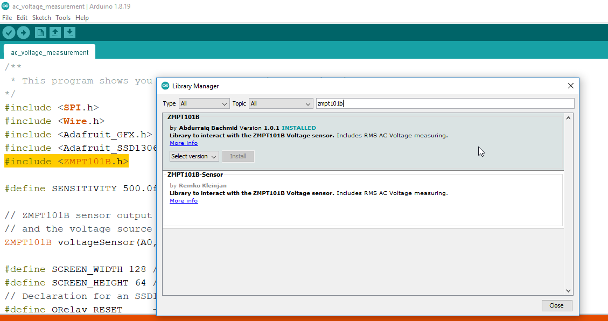608x321 pixels.
Task: Click the library list scroll up arrow
Action: 569,117
